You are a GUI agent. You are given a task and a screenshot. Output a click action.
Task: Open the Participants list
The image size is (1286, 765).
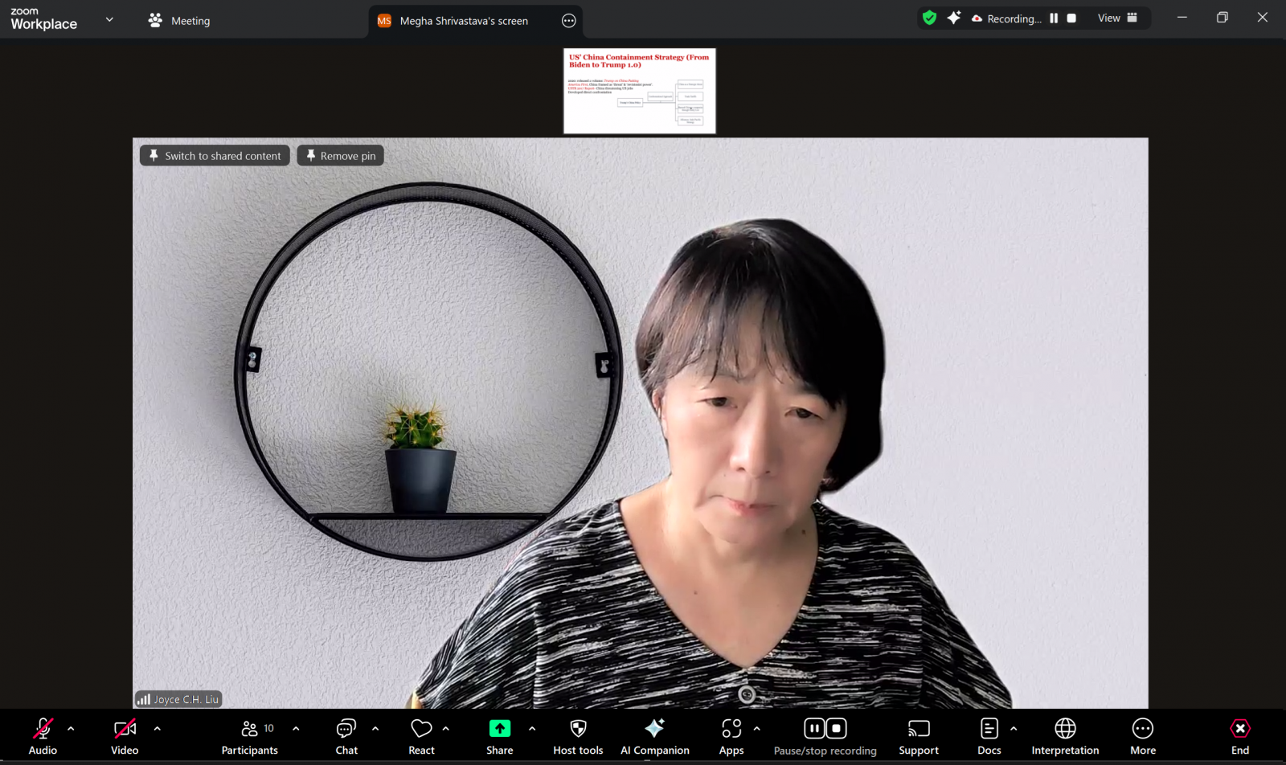pos(249,736)
